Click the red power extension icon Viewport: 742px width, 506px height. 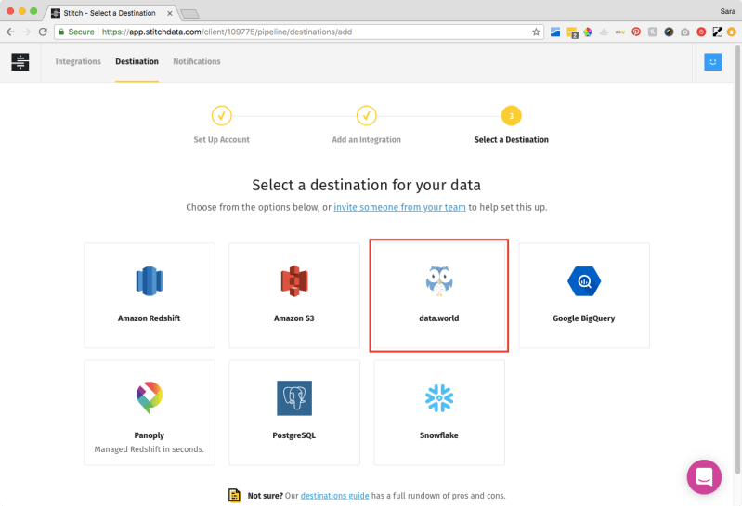pyautogui.click(x=701, y=32)
